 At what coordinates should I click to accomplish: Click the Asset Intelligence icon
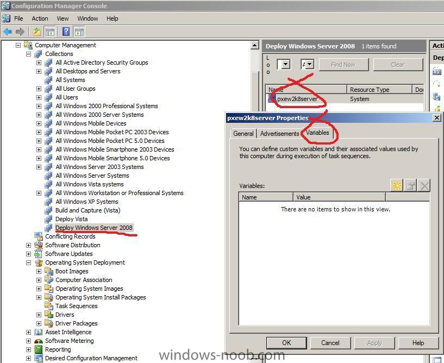[x=38, y=332]
